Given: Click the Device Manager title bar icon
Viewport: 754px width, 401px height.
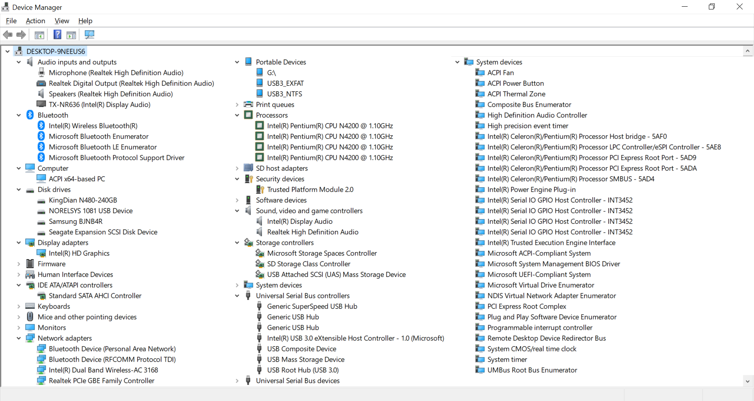Looking at the screenshot, I should (5, 7).
